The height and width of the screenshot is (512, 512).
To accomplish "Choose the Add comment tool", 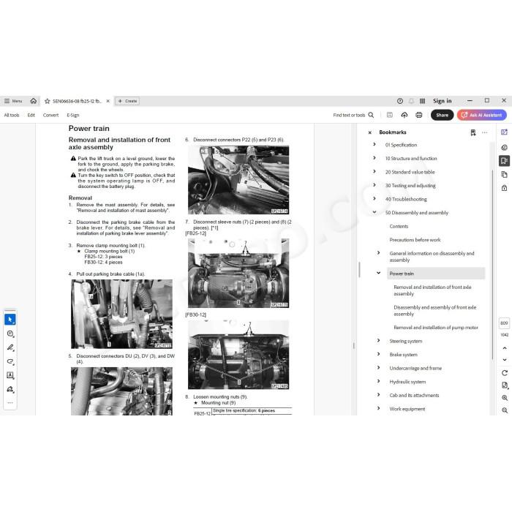I will tap(10, 334).
